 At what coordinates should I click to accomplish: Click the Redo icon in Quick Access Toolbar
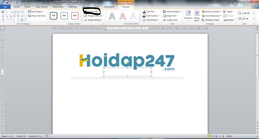pyautogui.click(x=17, y=2)
